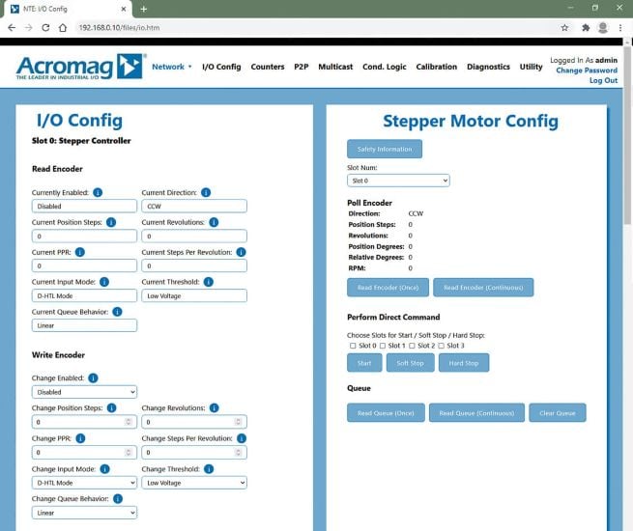Open the Change Queue Behavior dropdown
633x531 pixels.
[84, 513]
